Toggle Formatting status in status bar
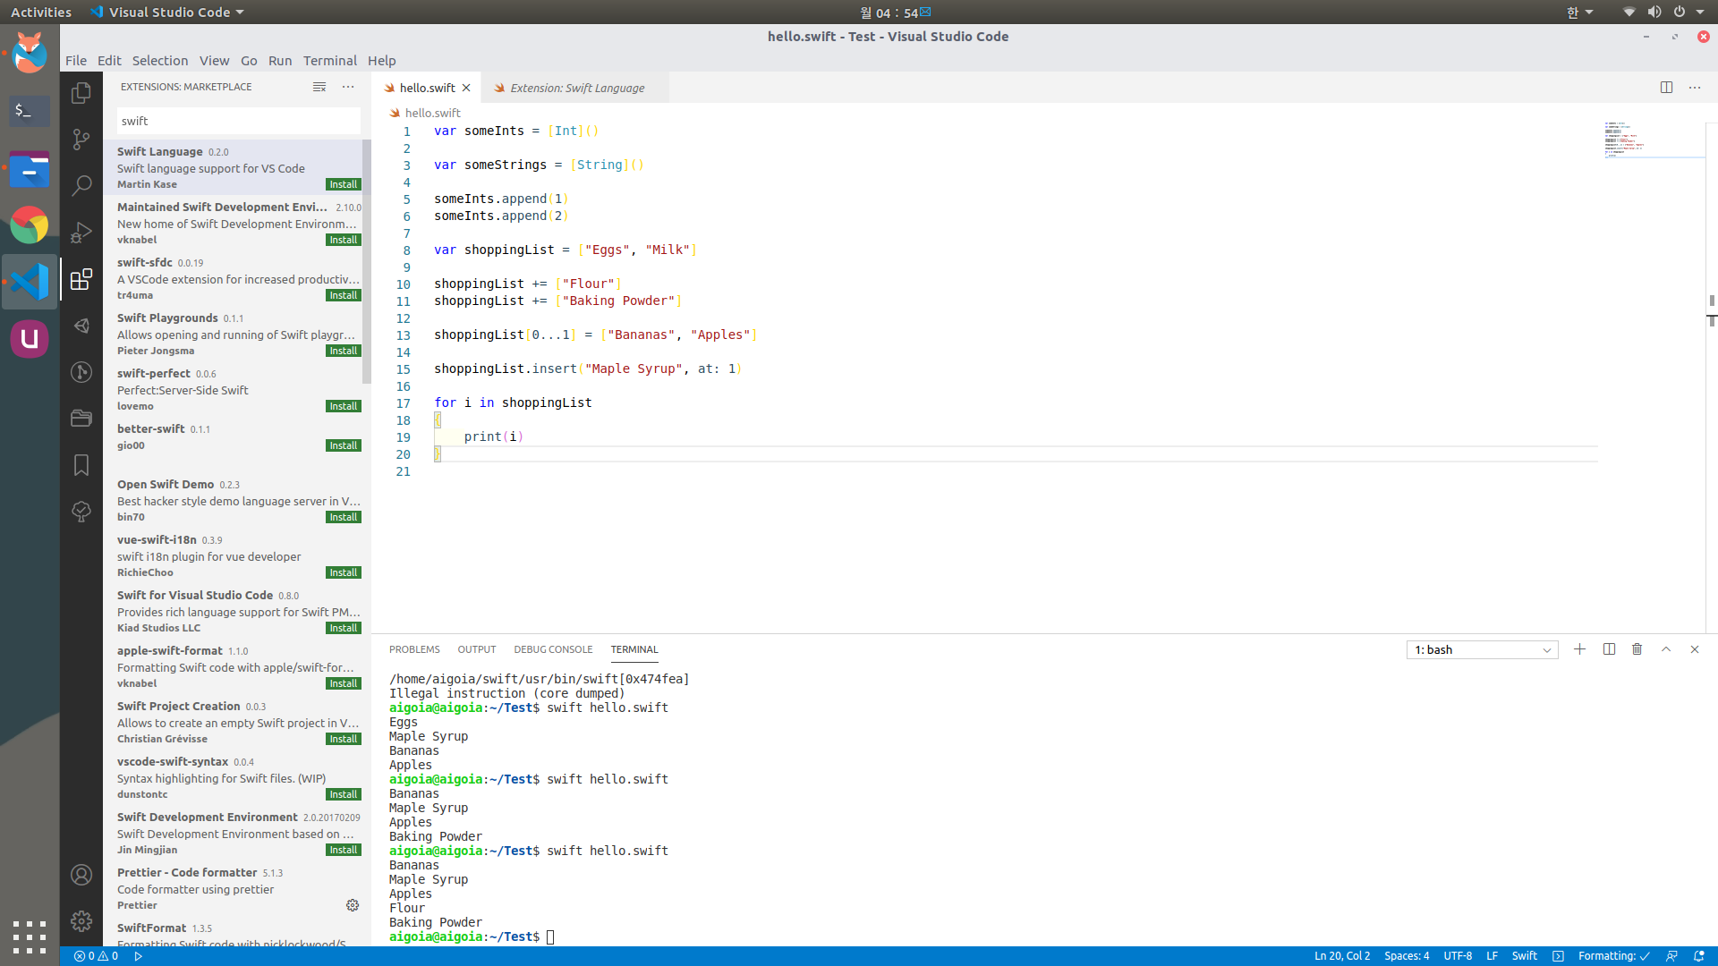Viewport: 1718px width, 966px height. [1613, 956]
